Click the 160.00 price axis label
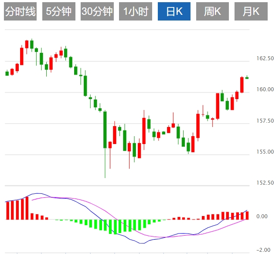The image size is (279, 254). pos(265,89)
